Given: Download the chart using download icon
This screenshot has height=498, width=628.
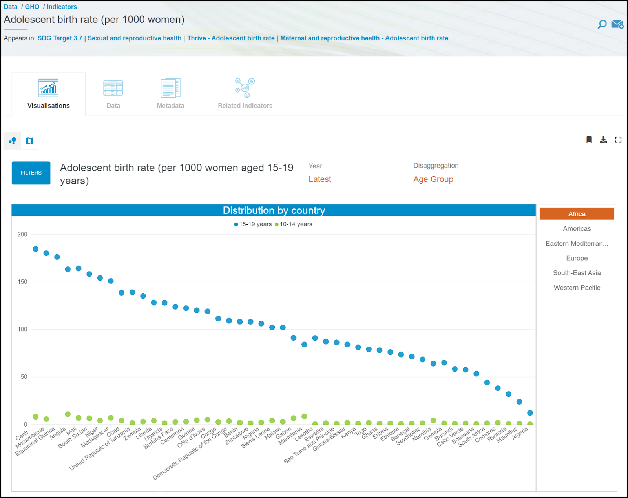Looking at the screenshot, I should (603, 140).
